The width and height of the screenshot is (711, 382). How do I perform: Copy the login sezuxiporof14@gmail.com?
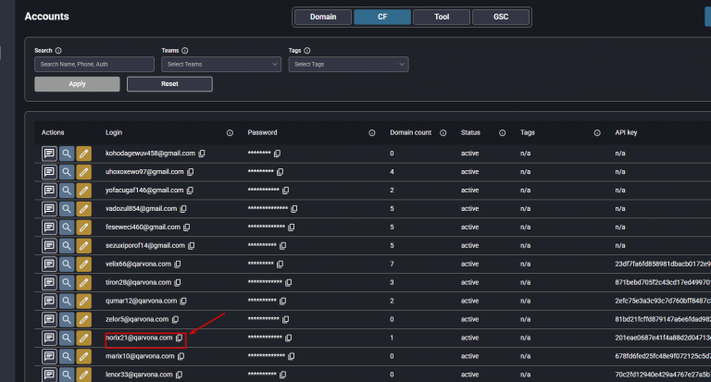(x=192, y=246)
